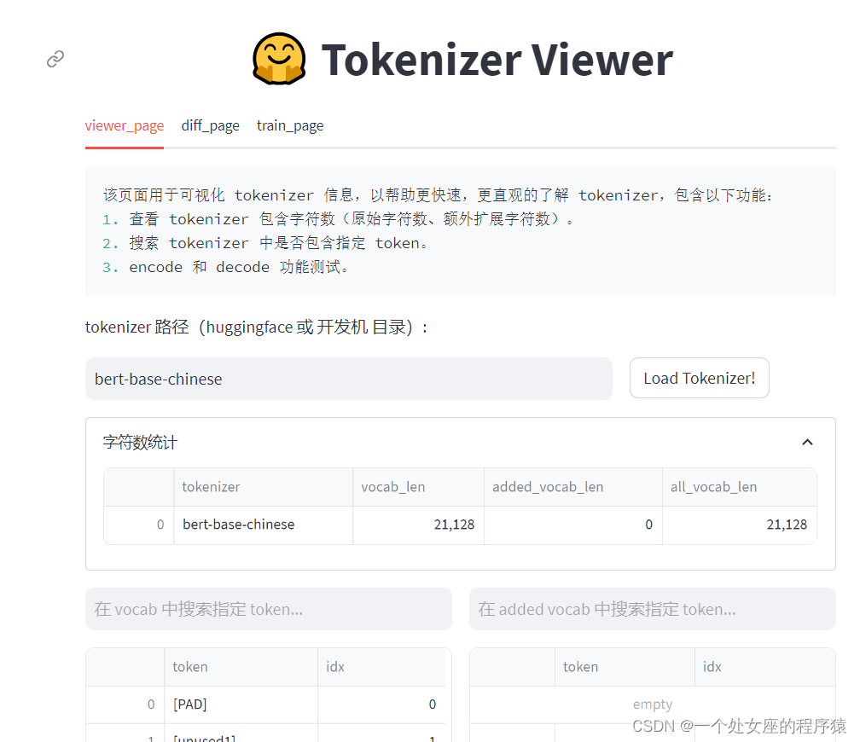The height and width of the screenshot is (742, 860).
Task: Click the tokenizer path input field
Action: click(348, 378)
